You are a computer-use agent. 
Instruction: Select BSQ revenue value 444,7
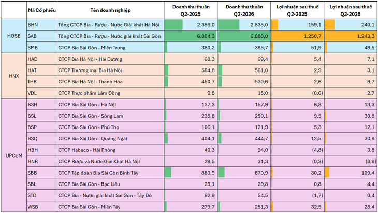pyautogui.click(x=261, y=138)
